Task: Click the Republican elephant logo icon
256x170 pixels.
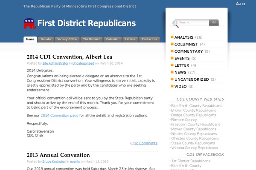Action: pyautogui.click(x=30, y=23)
